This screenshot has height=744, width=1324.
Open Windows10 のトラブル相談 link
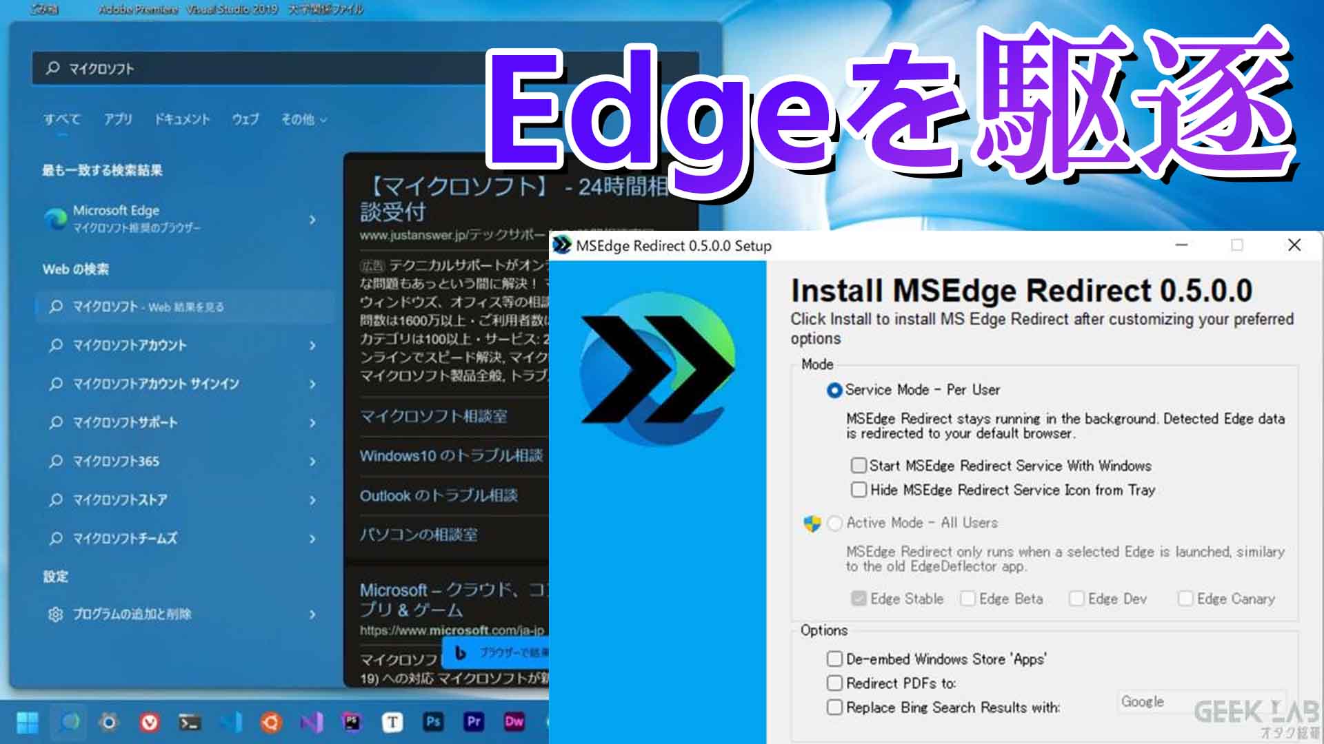tap(452, 455)
